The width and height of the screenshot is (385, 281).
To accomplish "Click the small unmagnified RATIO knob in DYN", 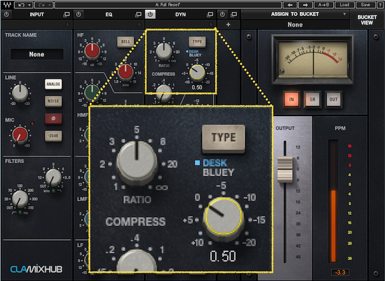I will 164,51.
